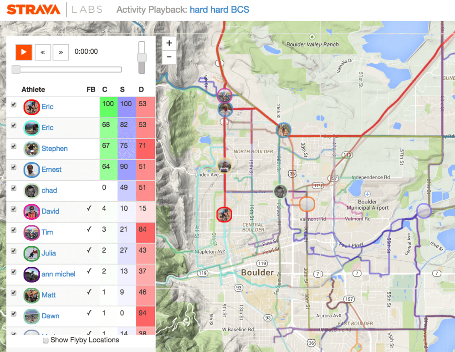
Task: Click the orange circle marker near Valmont Rd
Action: [307, 205]
